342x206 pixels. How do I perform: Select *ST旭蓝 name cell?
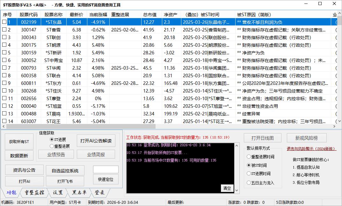click(x=54, y=106)
